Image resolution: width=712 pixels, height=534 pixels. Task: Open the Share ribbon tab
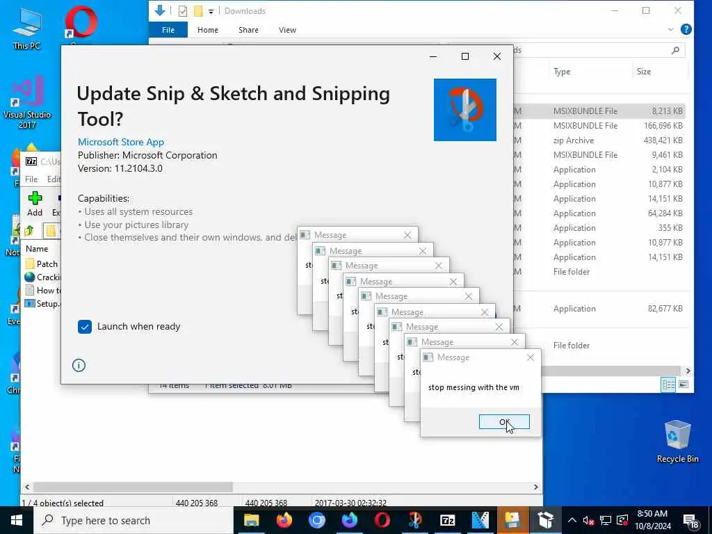[x=248, y=30]
